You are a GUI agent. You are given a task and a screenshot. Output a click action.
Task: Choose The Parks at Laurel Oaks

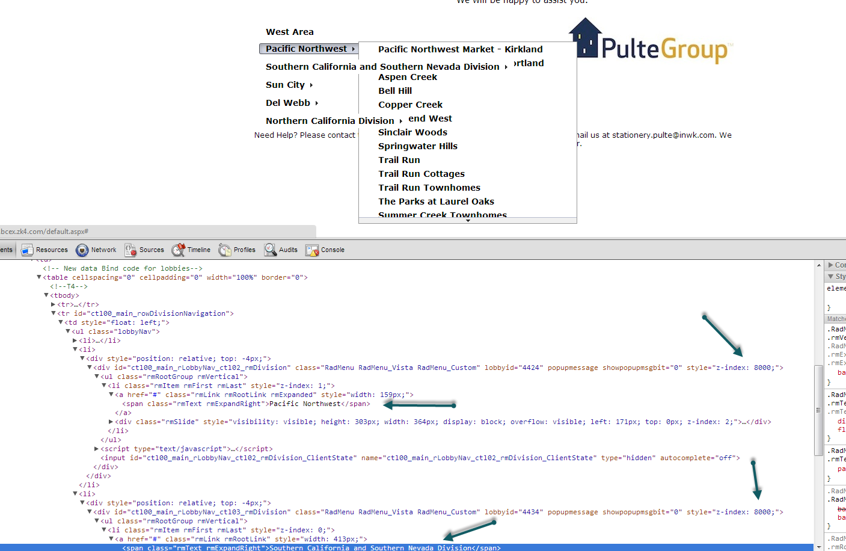click(436, 202)
